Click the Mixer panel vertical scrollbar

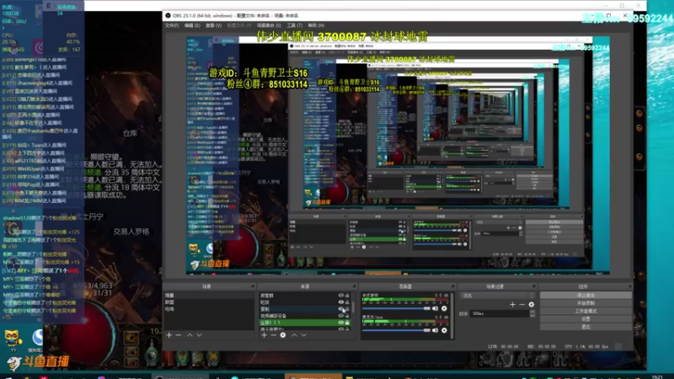452,316
